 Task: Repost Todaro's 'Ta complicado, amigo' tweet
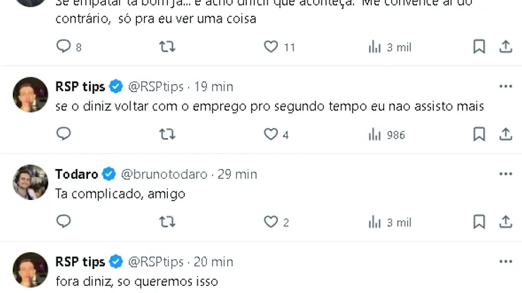pyautogui.click(x=167, y=222)
